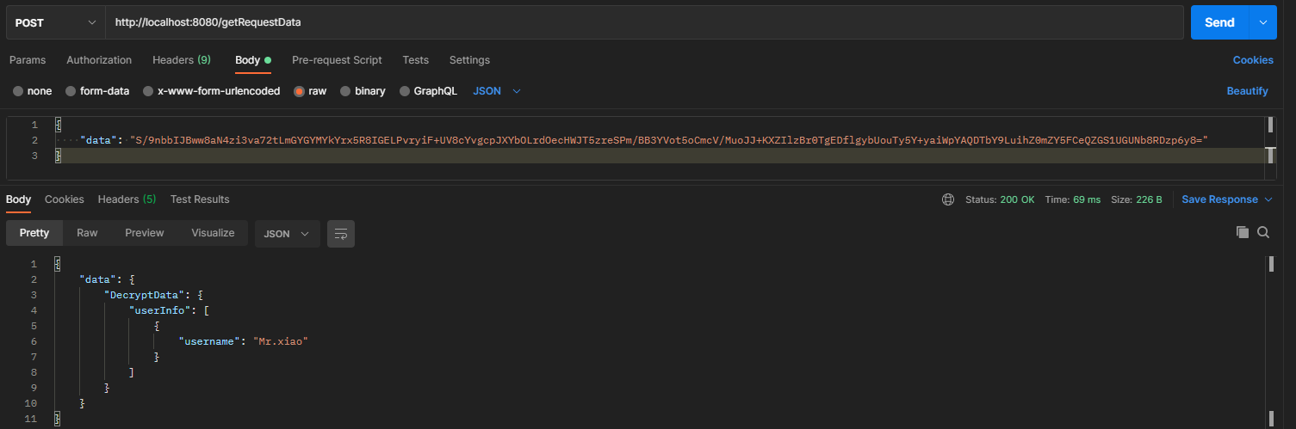
Task: Open the response Body tab
Action: (18, 199)
